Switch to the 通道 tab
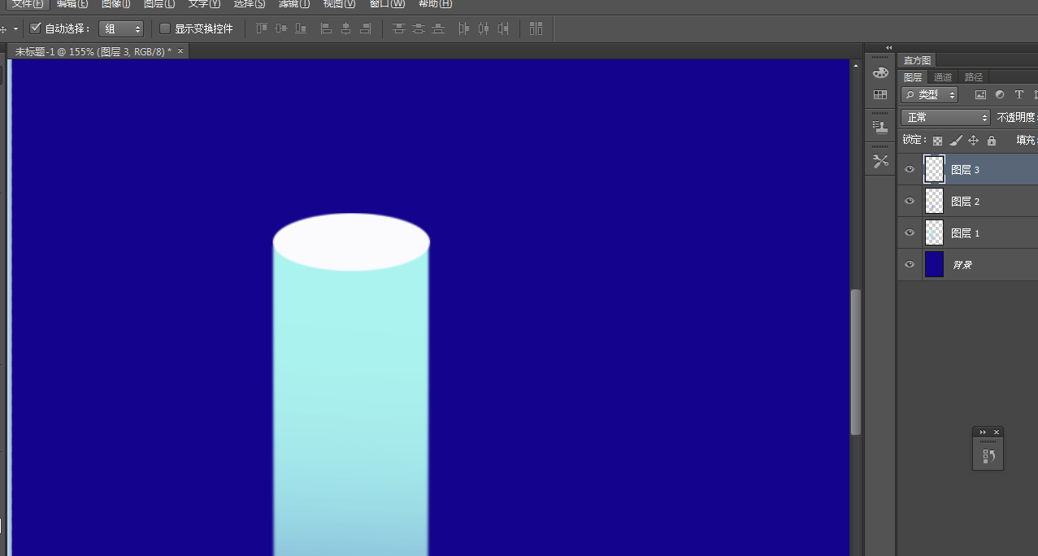The image size is (1038, 556). click(943, 77)
